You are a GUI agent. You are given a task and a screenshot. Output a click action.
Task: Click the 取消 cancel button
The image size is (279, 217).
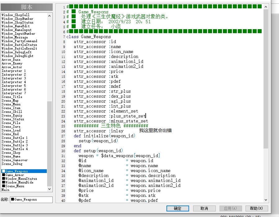coord(204,208)
